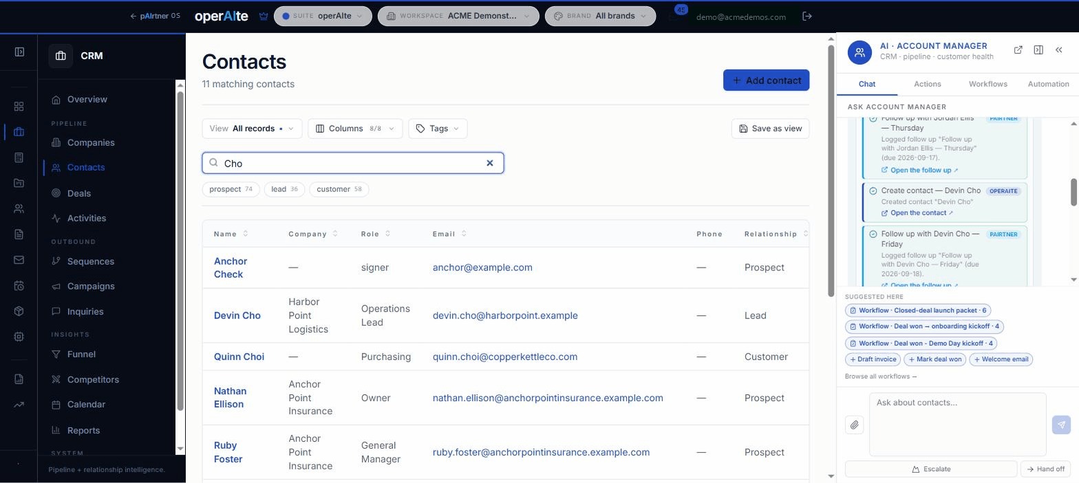Focus the Ask about contacts message box
Viewport: 1079px width, 483px height.
958,425
